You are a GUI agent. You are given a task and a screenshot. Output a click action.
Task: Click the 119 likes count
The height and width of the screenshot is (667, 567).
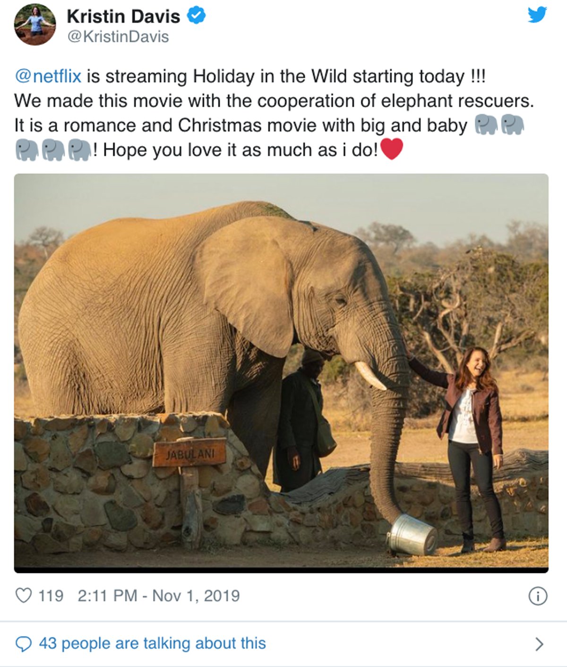(51, 596)
